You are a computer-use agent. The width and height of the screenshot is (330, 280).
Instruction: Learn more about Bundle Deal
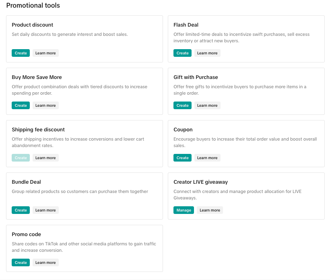pyautogui.click(x=45, y=210)
